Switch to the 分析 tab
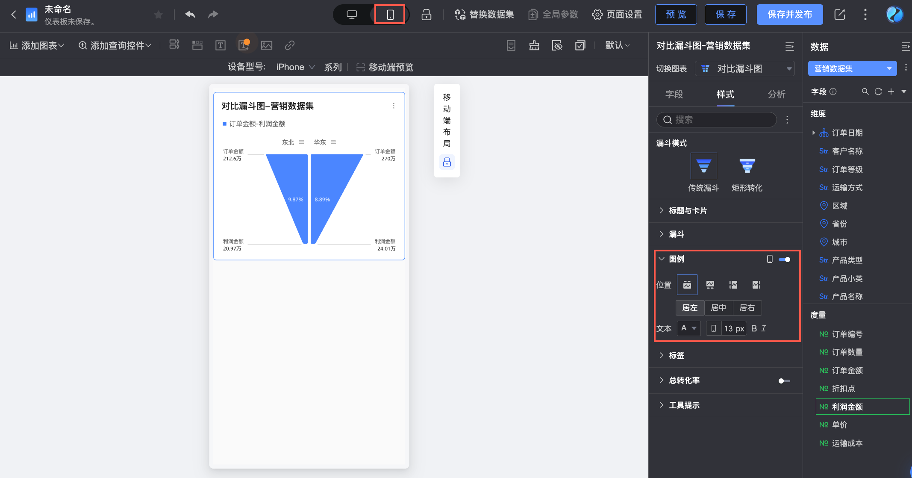 point(776,94)
